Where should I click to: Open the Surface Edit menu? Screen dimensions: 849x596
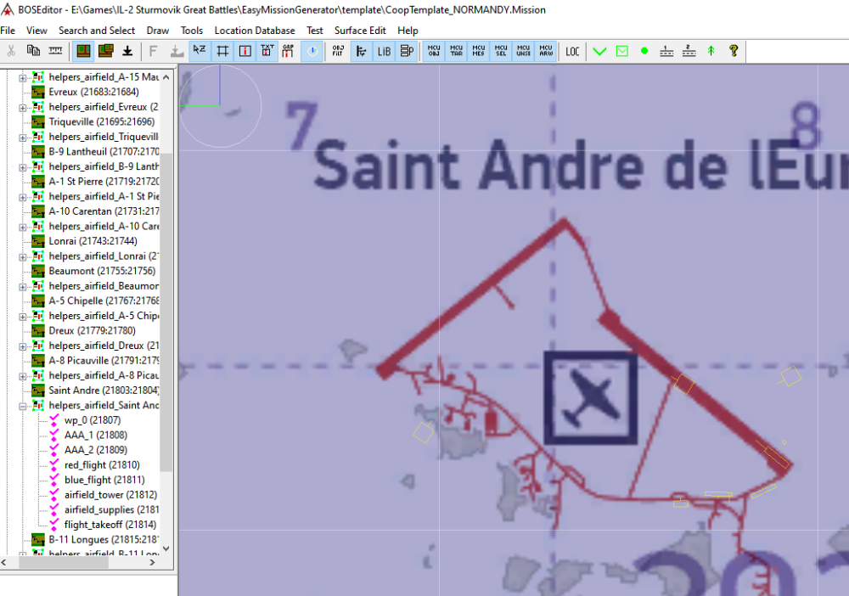[360, 31]
